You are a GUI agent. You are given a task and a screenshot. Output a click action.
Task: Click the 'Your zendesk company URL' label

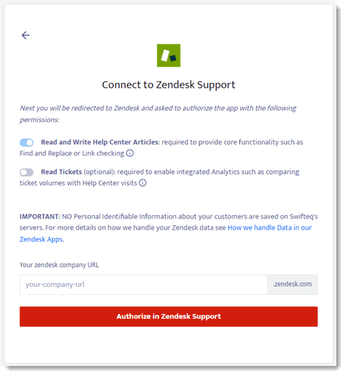click(59, 265)
